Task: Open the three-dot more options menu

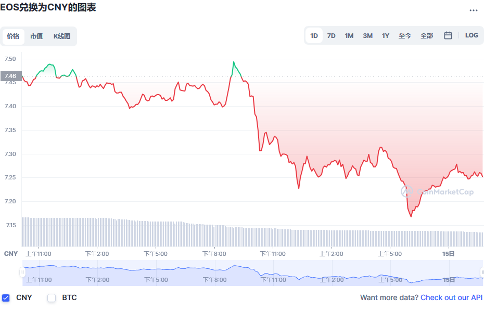Action: pyautogui.click(x=473, y=10)
